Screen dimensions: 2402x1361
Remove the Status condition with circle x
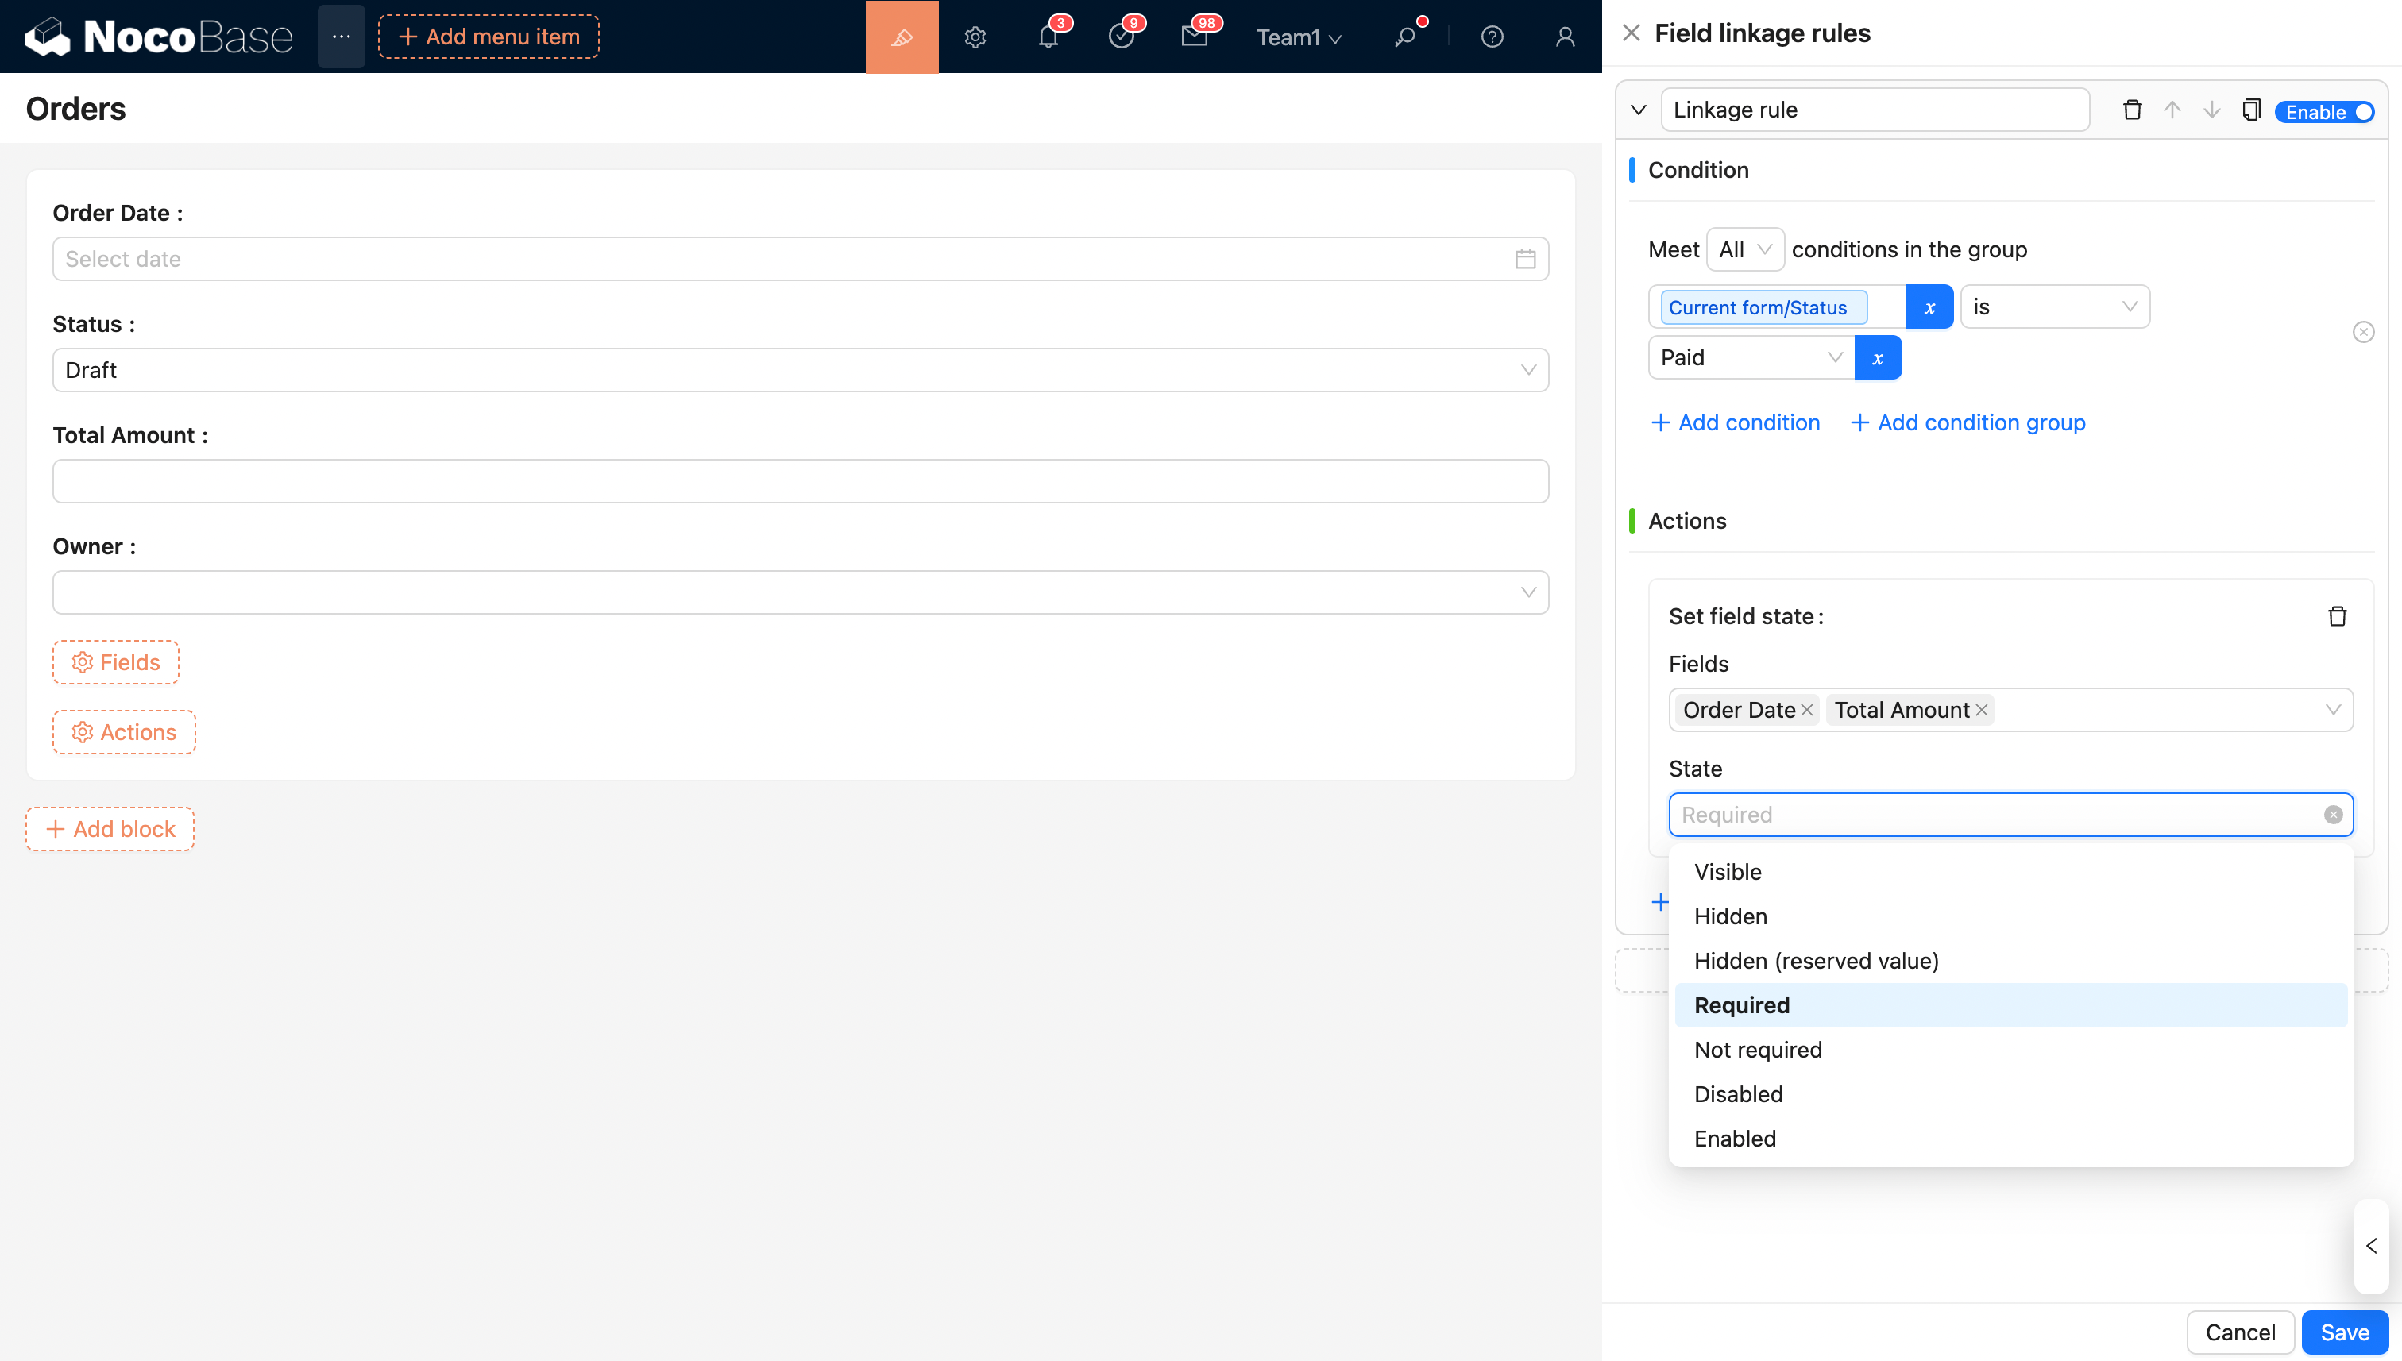2363,332
